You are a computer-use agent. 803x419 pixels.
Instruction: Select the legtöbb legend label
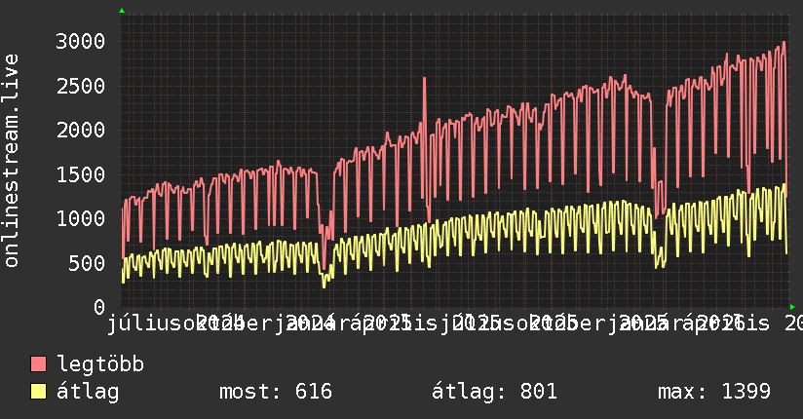click(100, 363)
